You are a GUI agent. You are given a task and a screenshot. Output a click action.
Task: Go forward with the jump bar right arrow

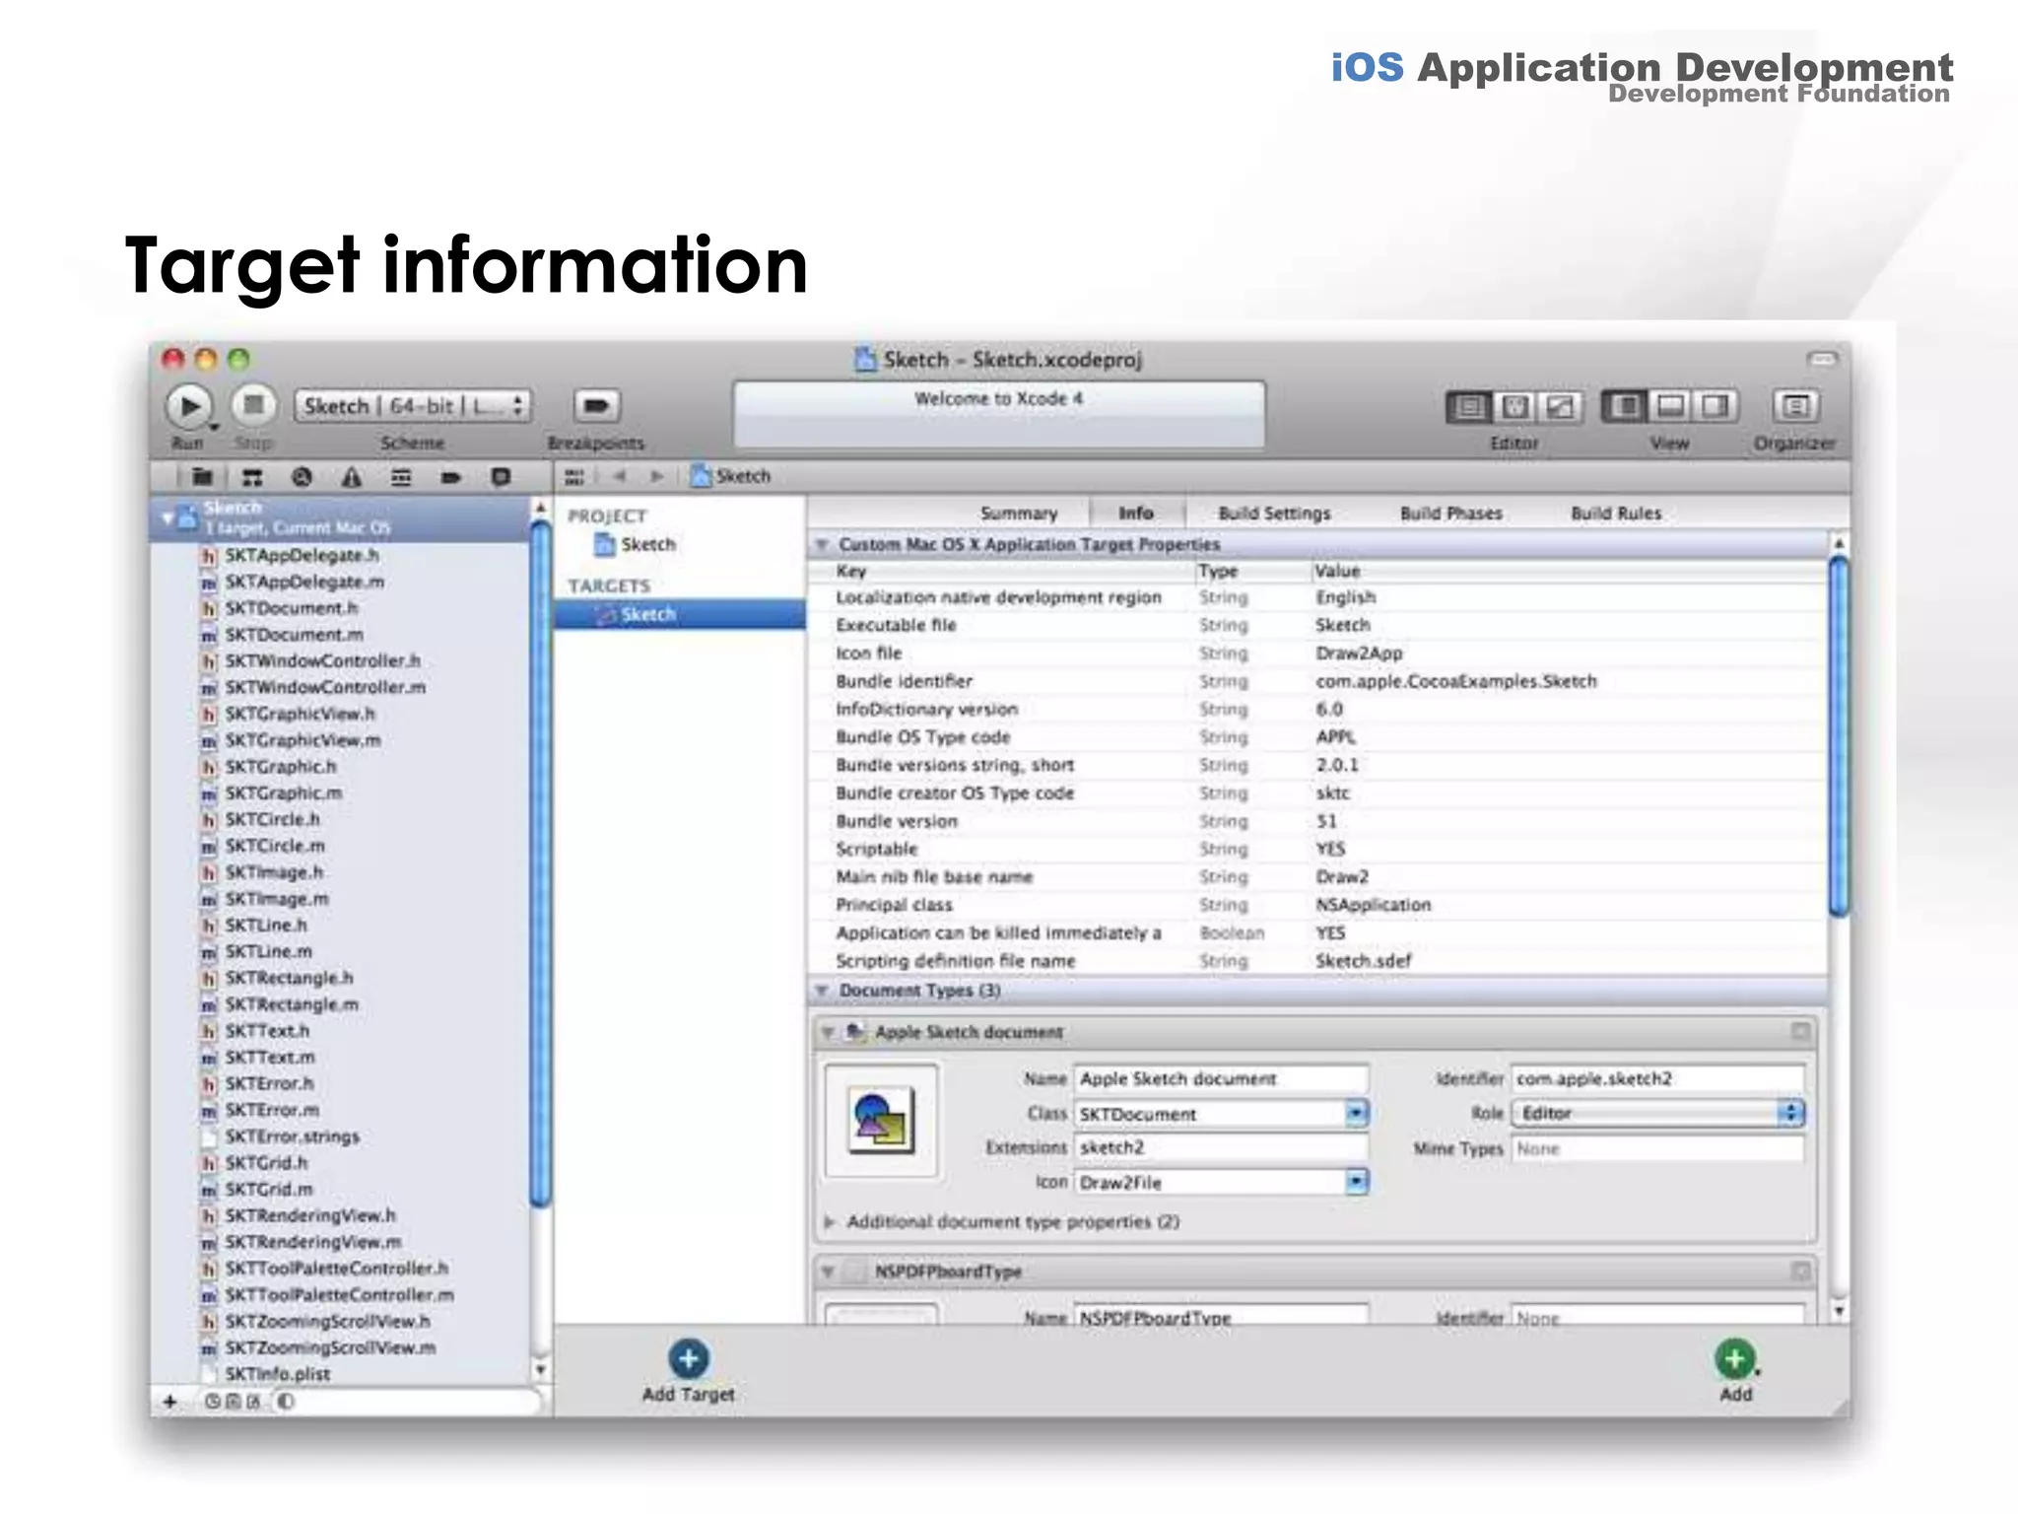pyautogui.click(x=656, y=477)
